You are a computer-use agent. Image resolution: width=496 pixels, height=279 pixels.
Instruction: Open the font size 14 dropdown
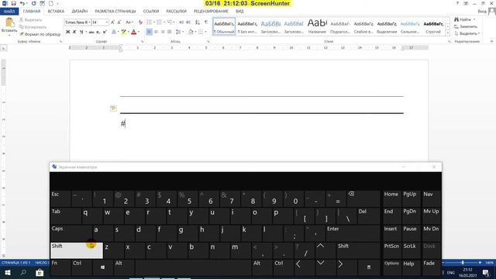107,22
